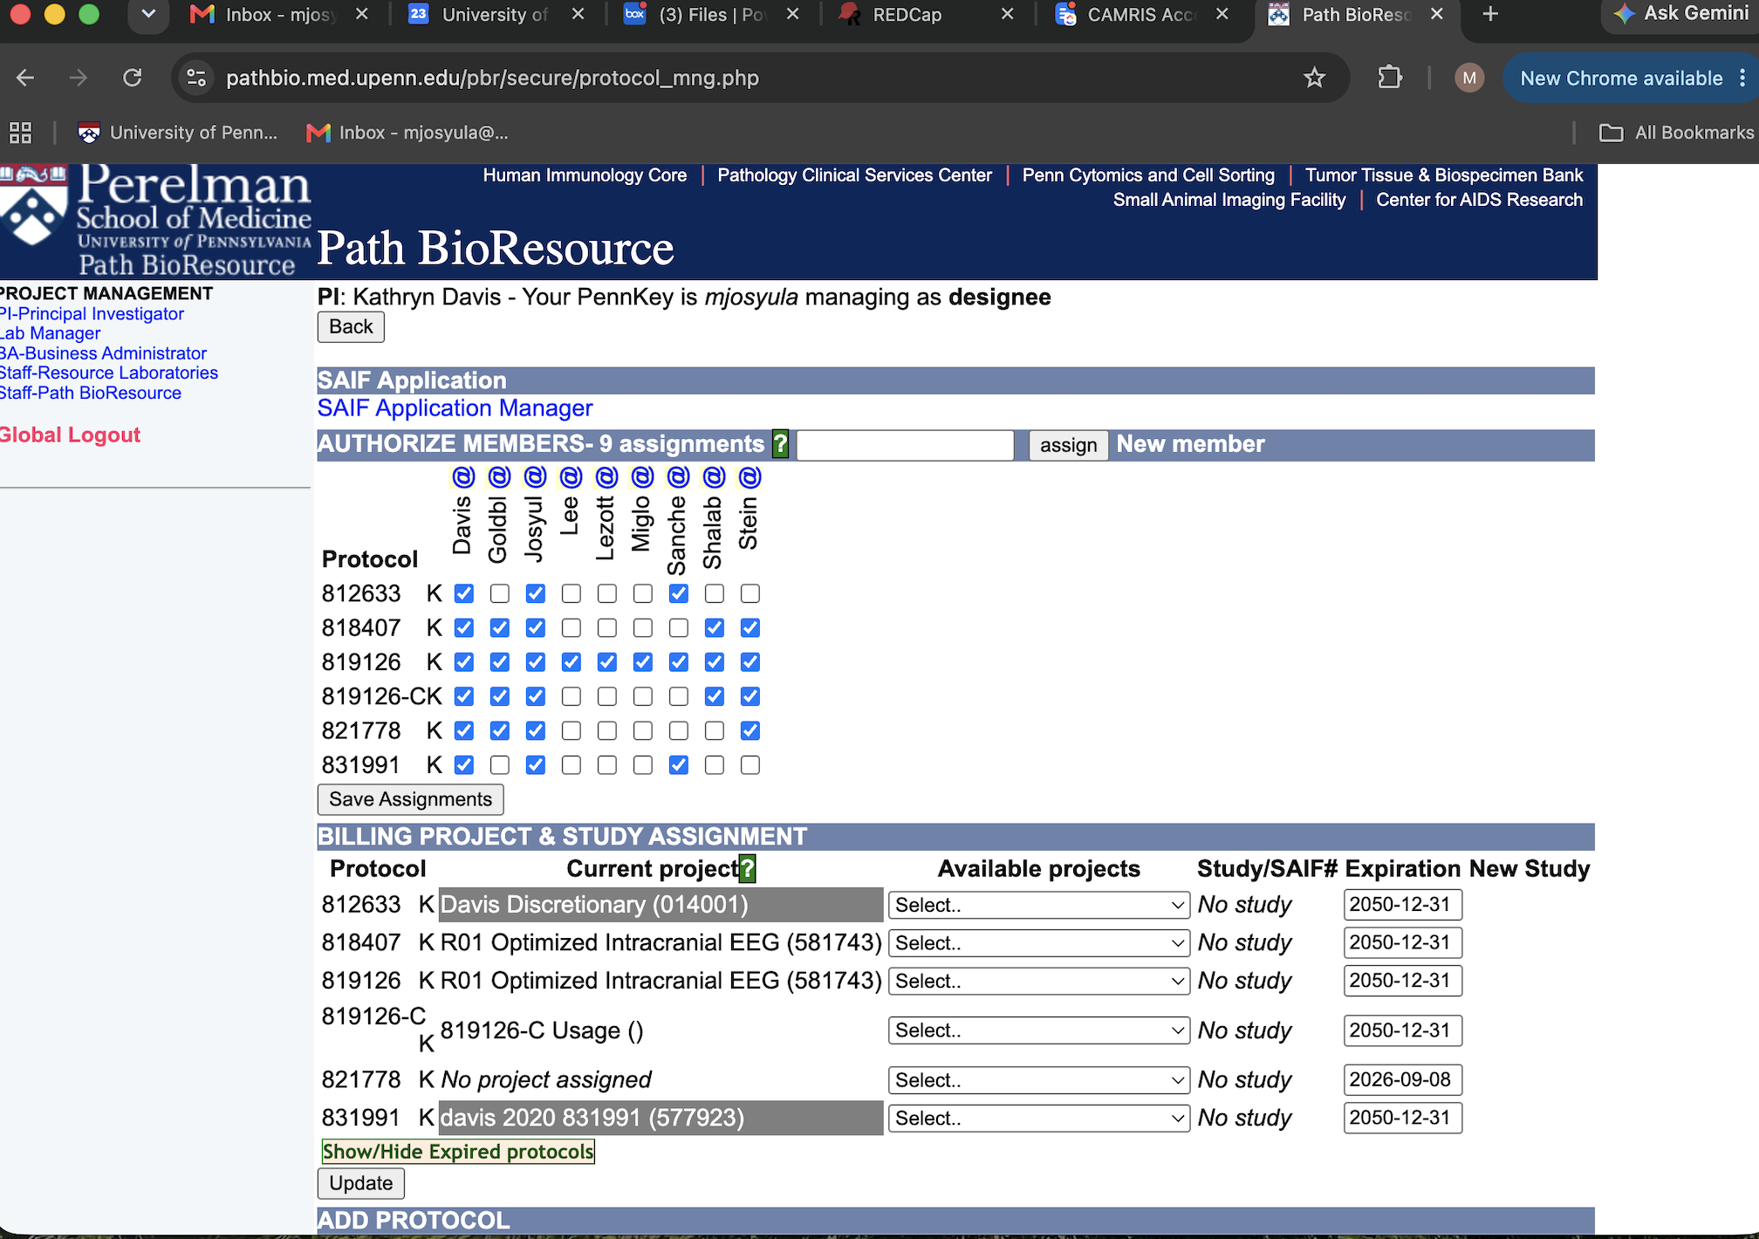Open the Chrome extensions puzzle icon
Screen dimensions: 1759x1239
[x=1390, y=78]
